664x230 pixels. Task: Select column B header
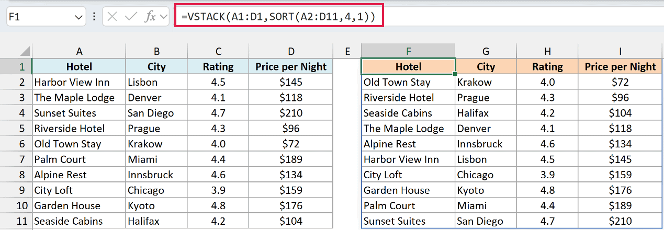156,51
